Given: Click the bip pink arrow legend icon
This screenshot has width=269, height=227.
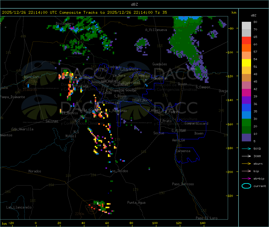Looking at the screenshot, I should 246,171.
